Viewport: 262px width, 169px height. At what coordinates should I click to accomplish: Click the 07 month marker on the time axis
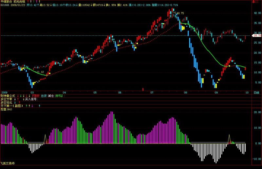(x=152, y=93)
